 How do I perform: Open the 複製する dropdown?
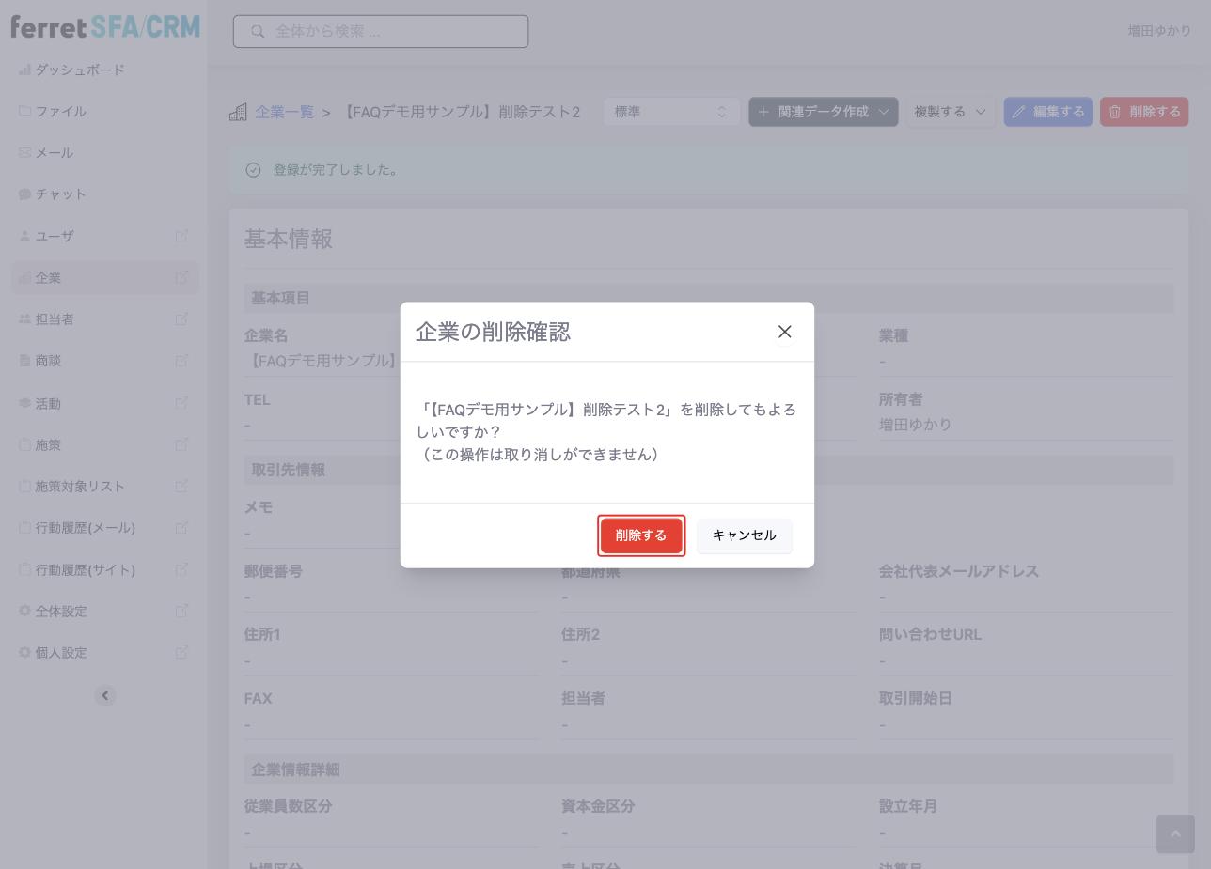click(x=951, y=112)
